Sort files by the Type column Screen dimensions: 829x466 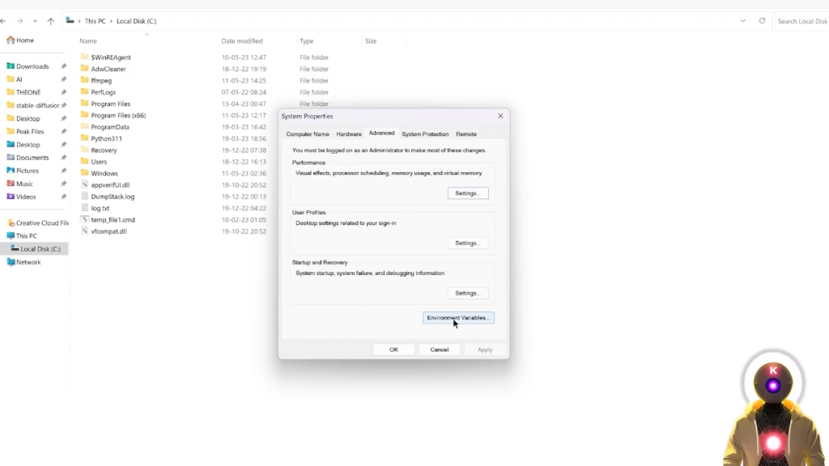(x=307, y=40)
